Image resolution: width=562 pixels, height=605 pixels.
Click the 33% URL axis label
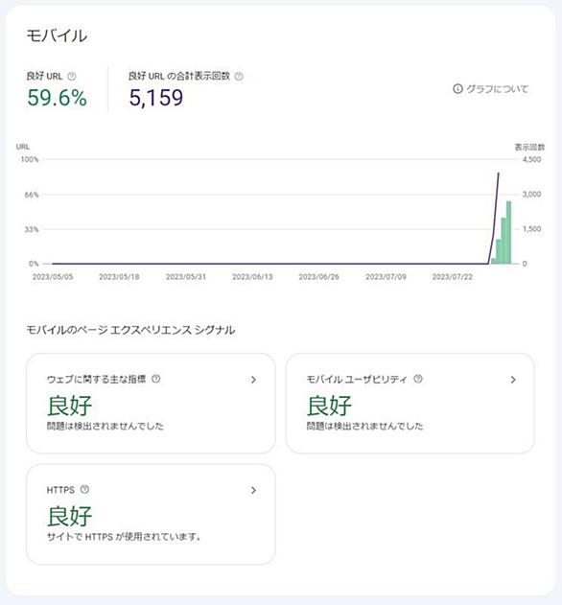[32, 230]
